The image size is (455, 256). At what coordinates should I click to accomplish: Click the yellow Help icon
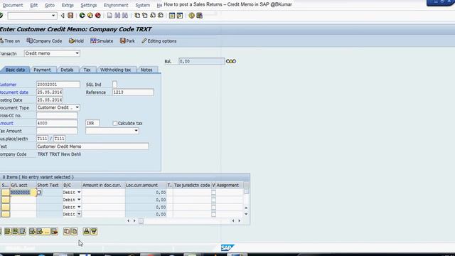[x=191, y=16]
